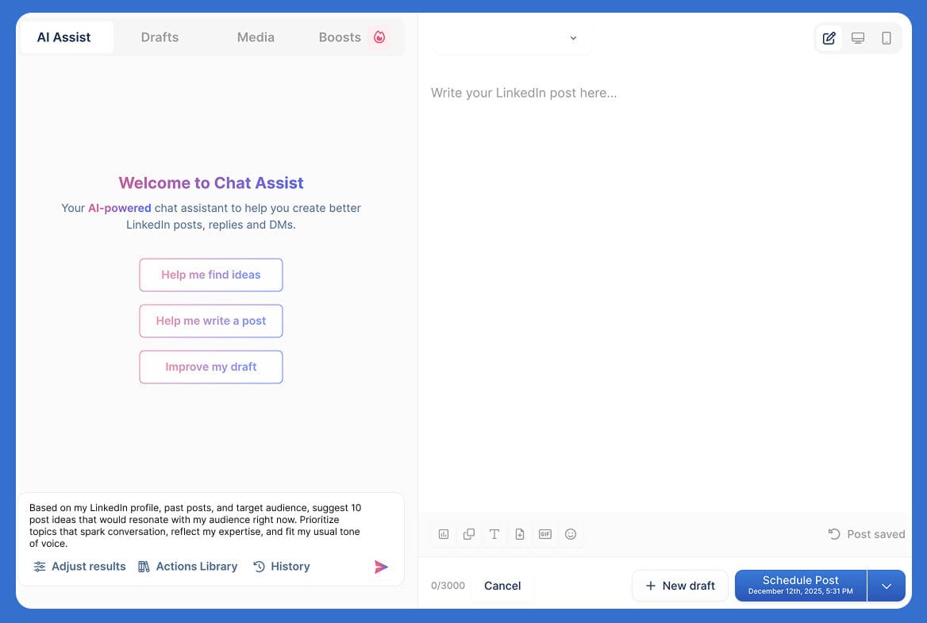Send the chat prompt with the arrow icon
Viewport: 927px width, 623px height.
point(381,567)
